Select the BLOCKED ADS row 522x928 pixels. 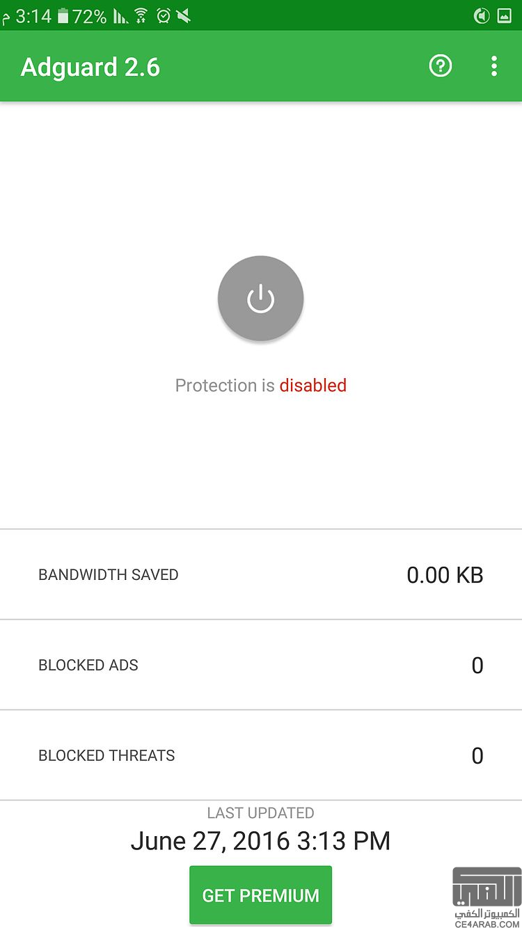[261, 665]
